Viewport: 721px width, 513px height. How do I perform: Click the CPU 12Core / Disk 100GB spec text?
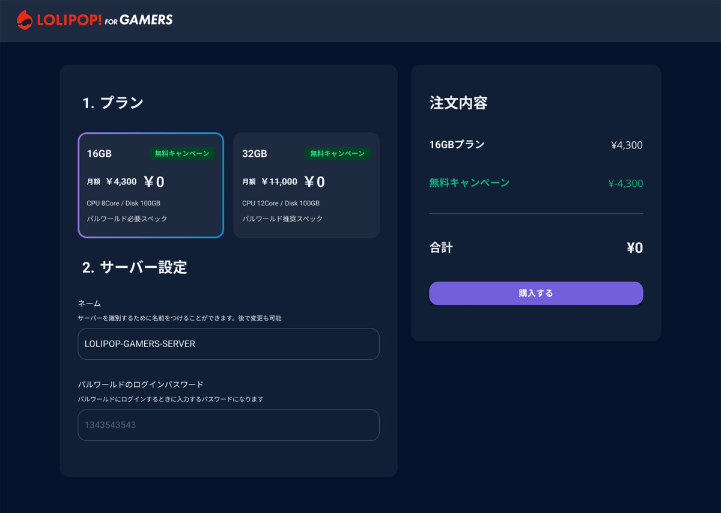pos(281,203)
